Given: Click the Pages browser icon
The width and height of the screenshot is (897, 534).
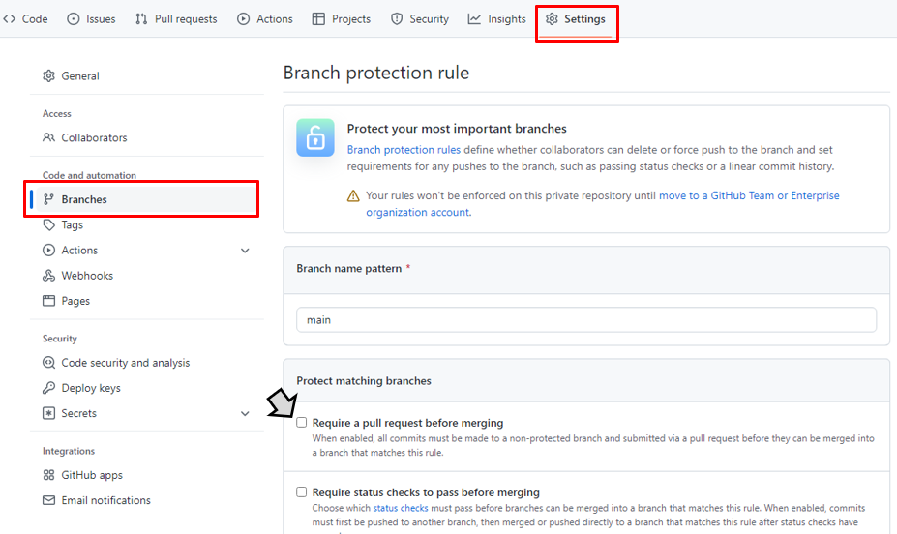Looking at the screenshot, I should click(x=48, y=301).
